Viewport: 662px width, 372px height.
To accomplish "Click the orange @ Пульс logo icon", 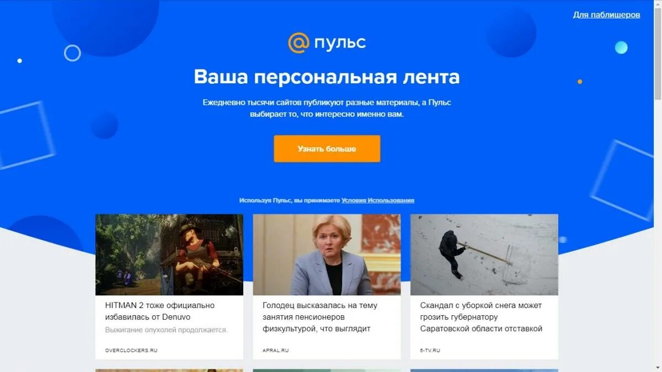I will coord(298,43).
